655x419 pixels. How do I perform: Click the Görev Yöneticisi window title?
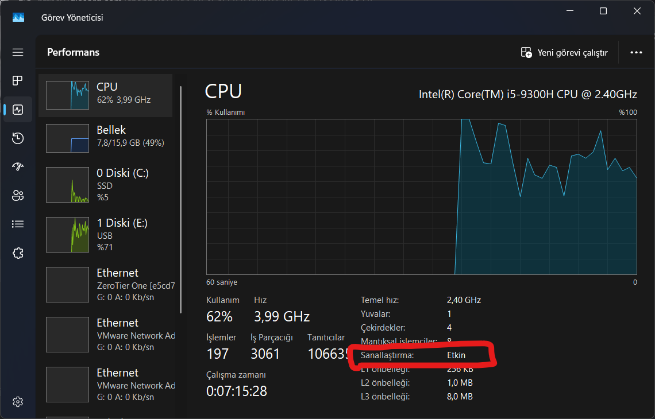coord(72,18)
